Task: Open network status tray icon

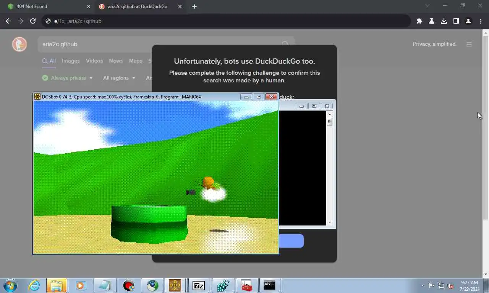Action: 441,286
